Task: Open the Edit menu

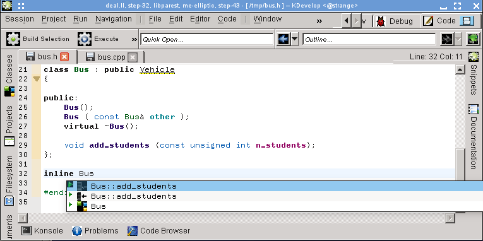Action: pos(176,19)
